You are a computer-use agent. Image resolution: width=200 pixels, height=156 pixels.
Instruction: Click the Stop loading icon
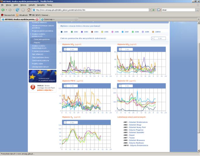point(23,10)
